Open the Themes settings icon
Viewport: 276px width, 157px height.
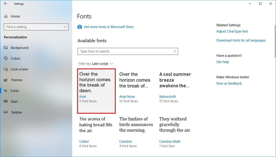pos(6,80)
